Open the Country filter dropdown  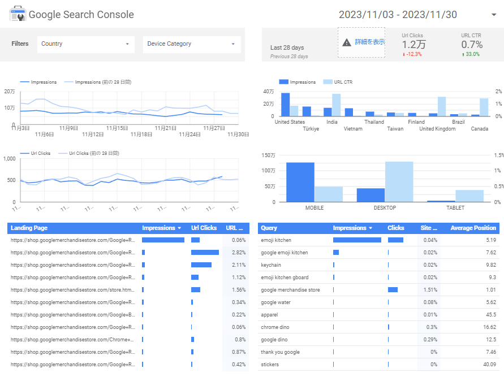[x=85, y=44]
